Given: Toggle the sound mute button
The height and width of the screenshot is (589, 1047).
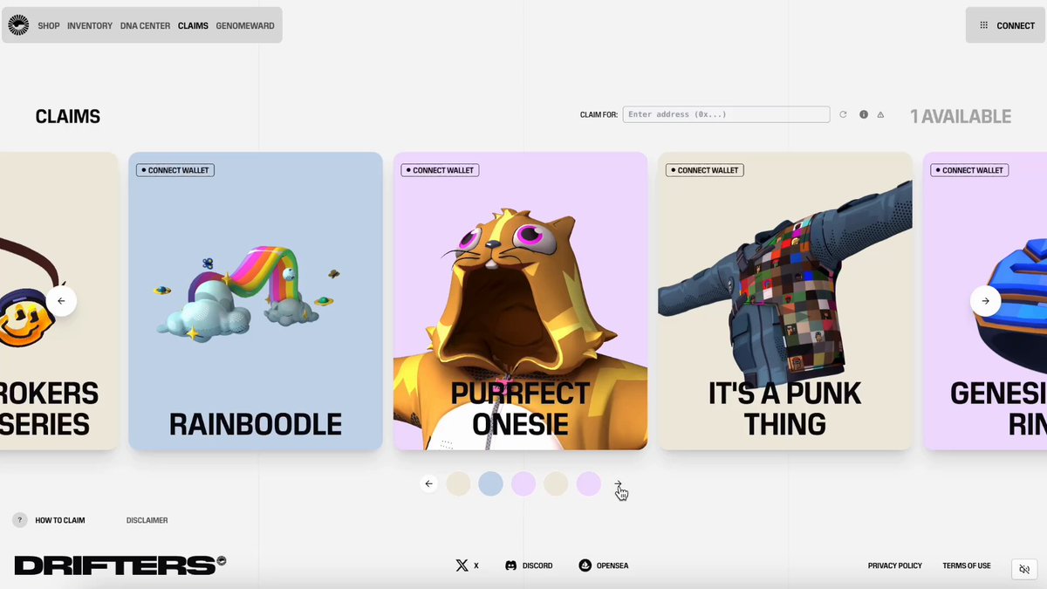Looking at the screenshot, I should 1025,569.
